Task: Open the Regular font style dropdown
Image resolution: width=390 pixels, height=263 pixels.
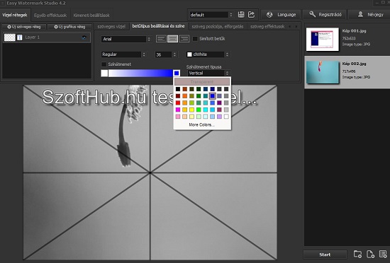Action: pos(123,54)
